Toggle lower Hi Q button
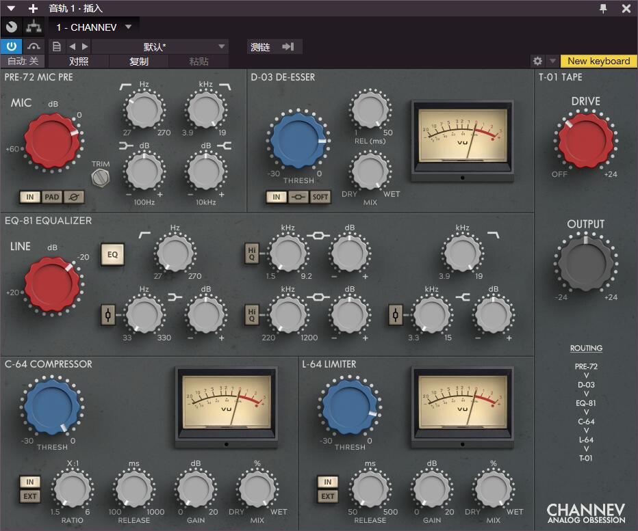638x531 pixels. click(252, 315)
